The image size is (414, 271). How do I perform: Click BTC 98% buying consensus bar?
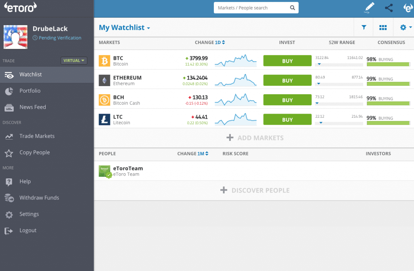(x=389, y=64)
